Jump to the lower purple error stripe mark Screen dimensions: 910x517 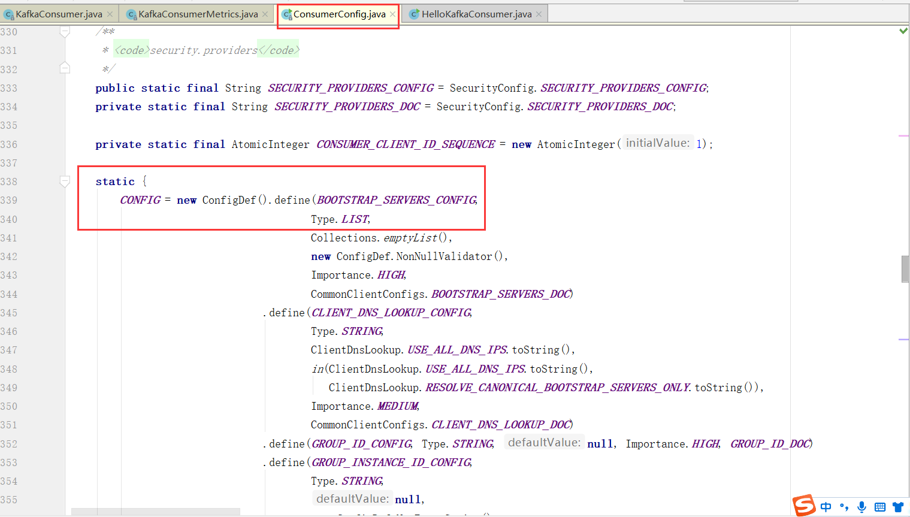[904, 340]
